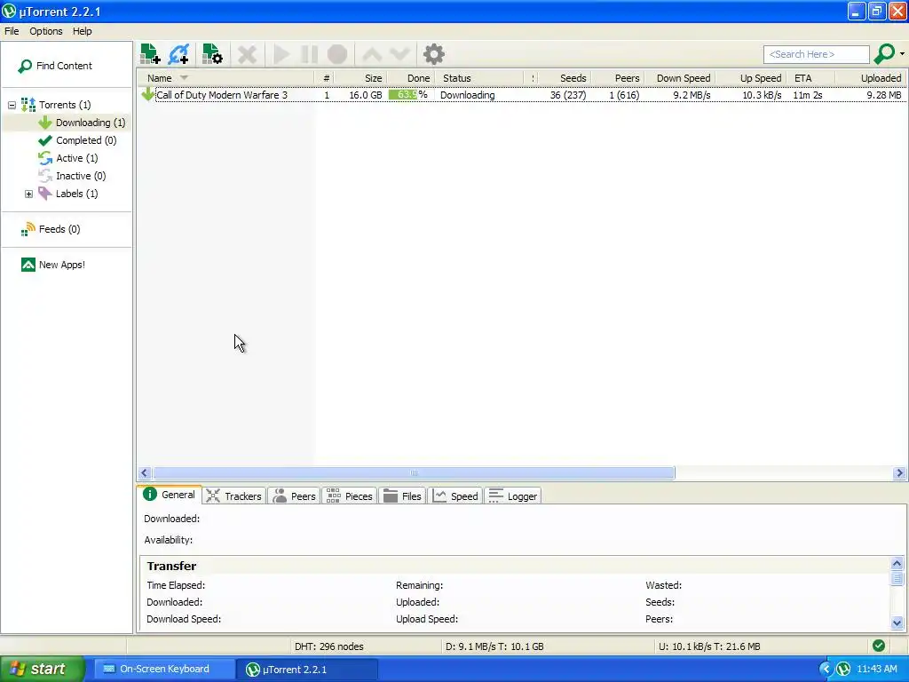Image resolution: width=909 pixels, height=682 pixels.
Task: Click Find Content in the sidebar
Action: pyautogui.click(x=55, y=66)
